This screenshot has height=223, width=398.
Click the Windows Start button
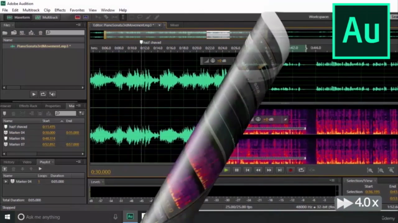pyautogui.click(x=7, y=217)
